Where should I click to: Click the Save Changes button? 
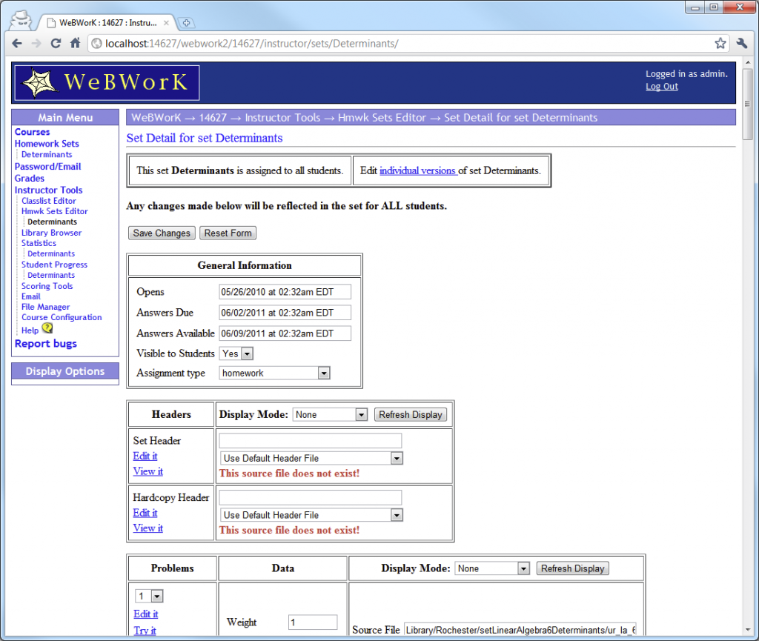161,233
